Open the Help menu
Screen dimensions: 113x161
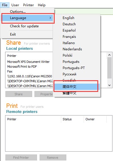point(42,5)
